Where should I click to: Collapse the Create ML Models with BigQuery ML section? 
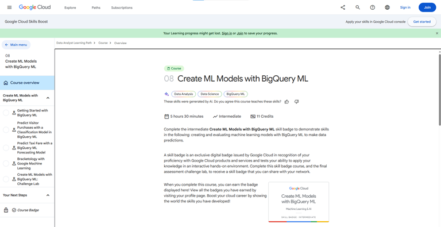(48, 98)
